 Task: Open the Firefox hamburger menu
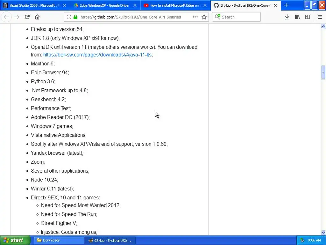pyautogui.click(x=320, y=17)
